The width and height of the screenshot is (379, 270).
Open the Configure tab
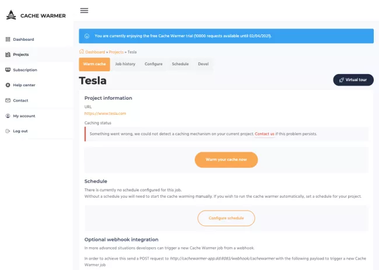pyautogui.click(x=153, y=64)
